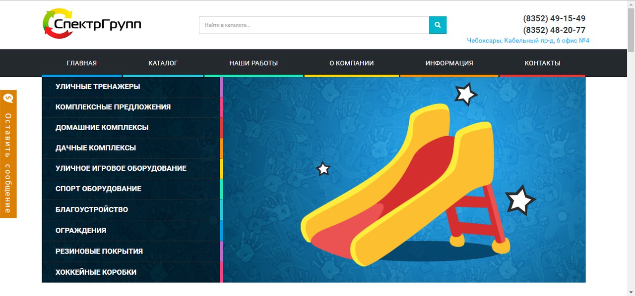Open the СпектрГрупп logo homepage link
This screenshot has height=296, width=635.
(x=92, y=24)
